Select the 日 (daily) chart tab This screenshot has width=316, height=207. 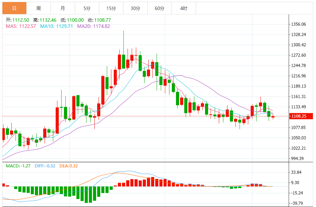tap(14, 8)
